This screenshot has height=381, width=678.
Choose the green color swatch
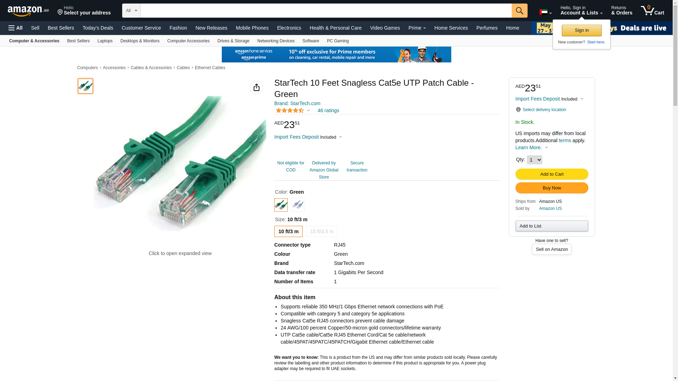281,205
